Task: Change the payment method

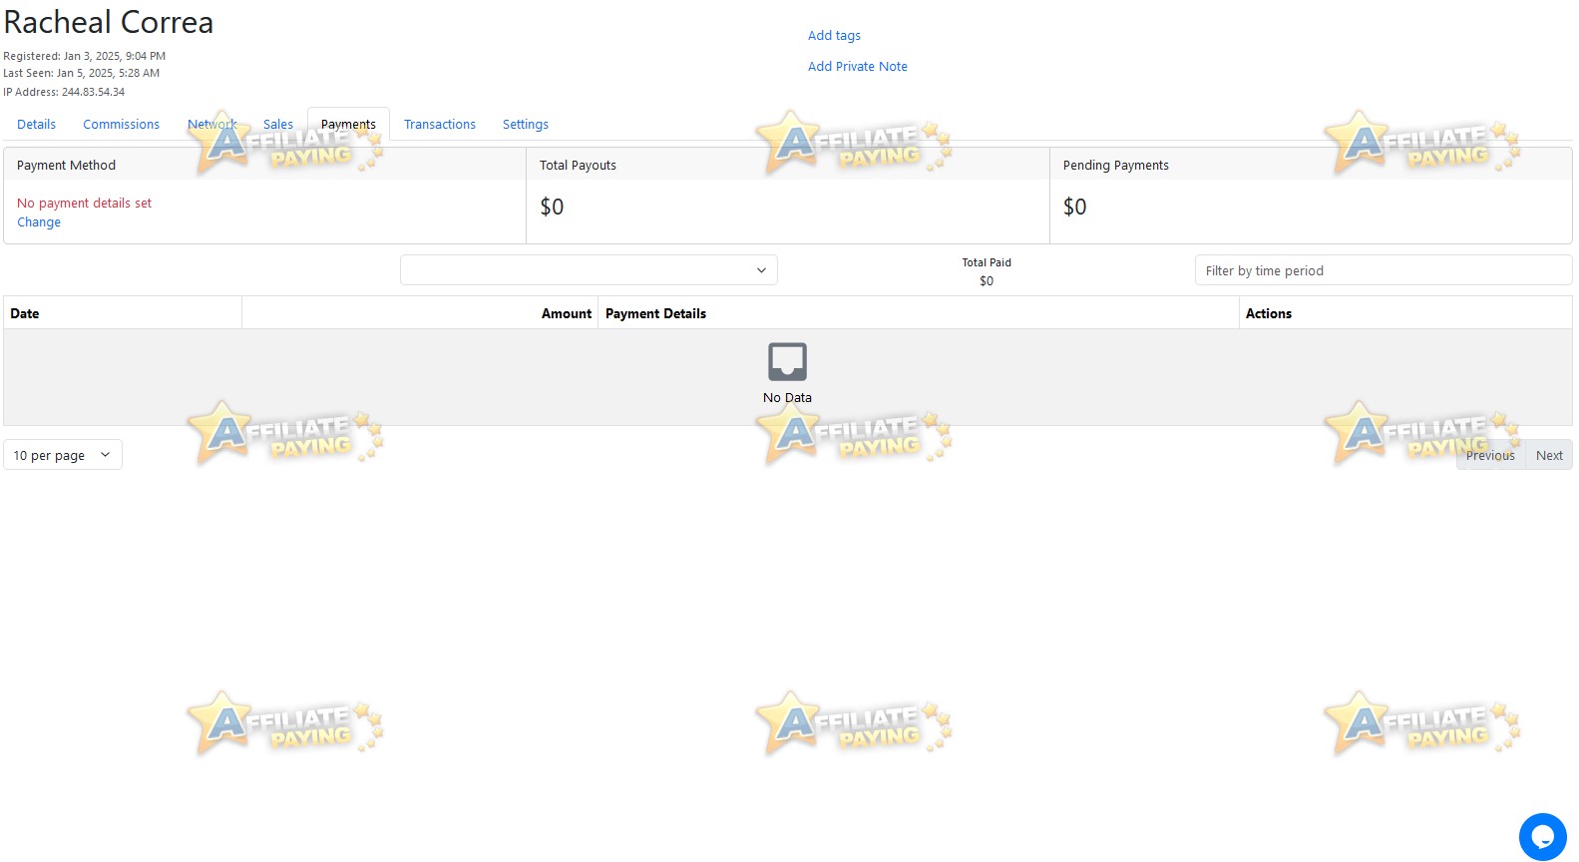Action: [39, 222]
